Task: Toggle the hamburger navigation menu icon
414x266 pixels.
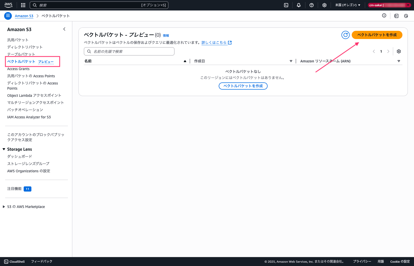Action: click(8, 16)
